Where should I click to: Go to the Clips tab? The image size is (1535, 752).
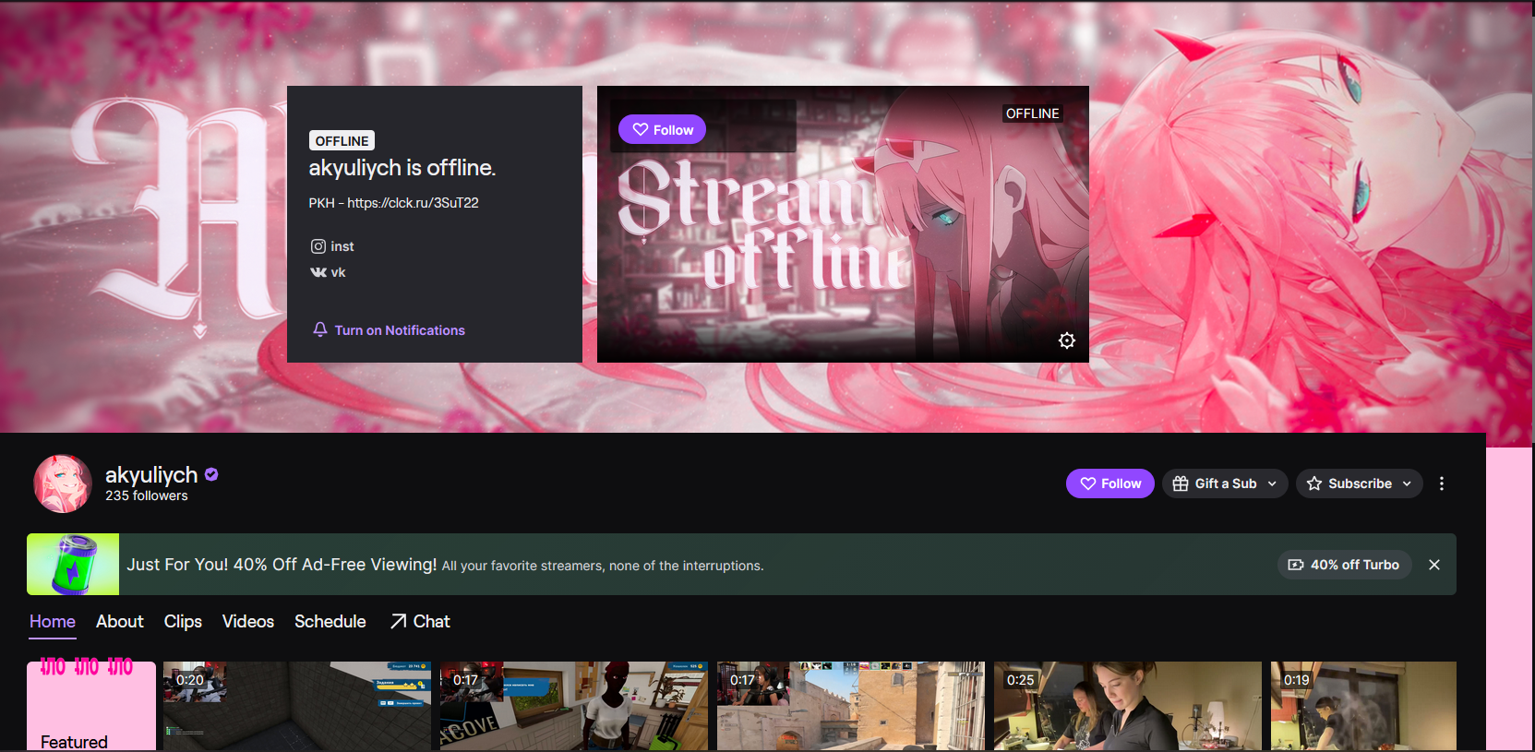coord(183,622)
